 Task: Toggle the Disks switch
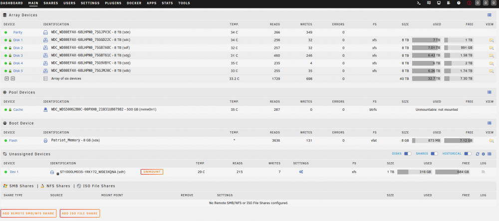(408, 154)
